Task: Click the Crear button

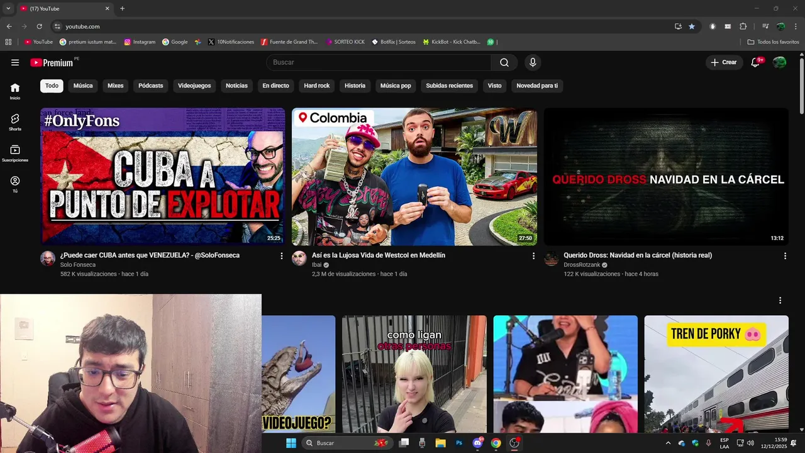Action: [724, 62]
